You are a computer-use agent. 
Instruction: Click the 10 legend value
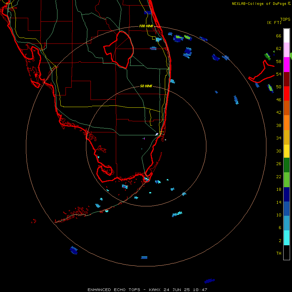click(x=279, y=215)
